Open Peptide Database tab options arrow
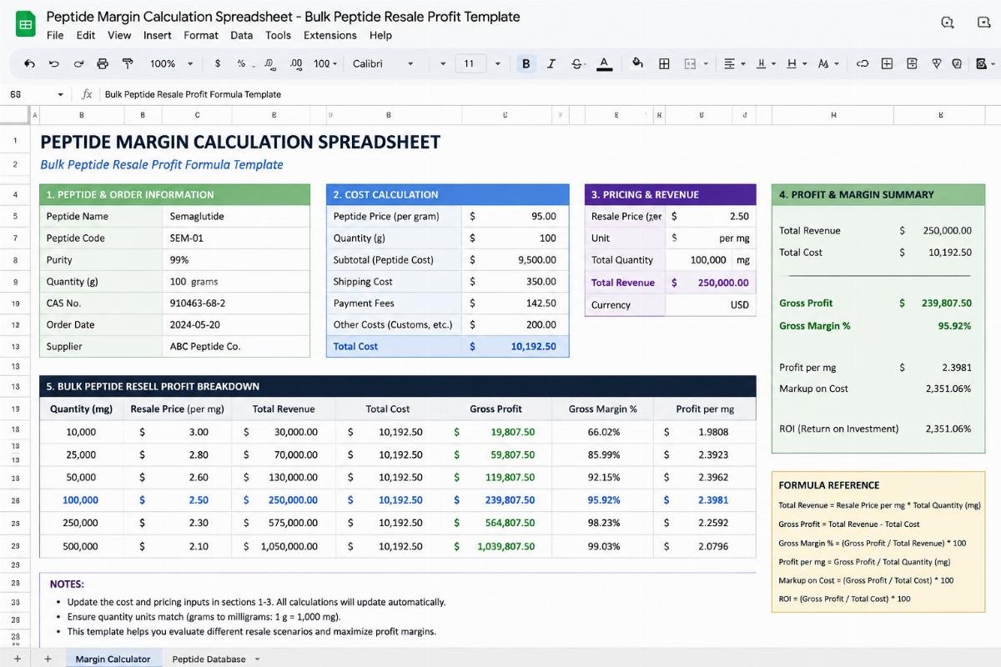 tap(257, 659)
